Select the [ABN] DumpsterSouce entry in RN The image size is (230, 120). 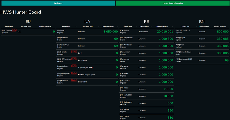click(x=183, y=53)
